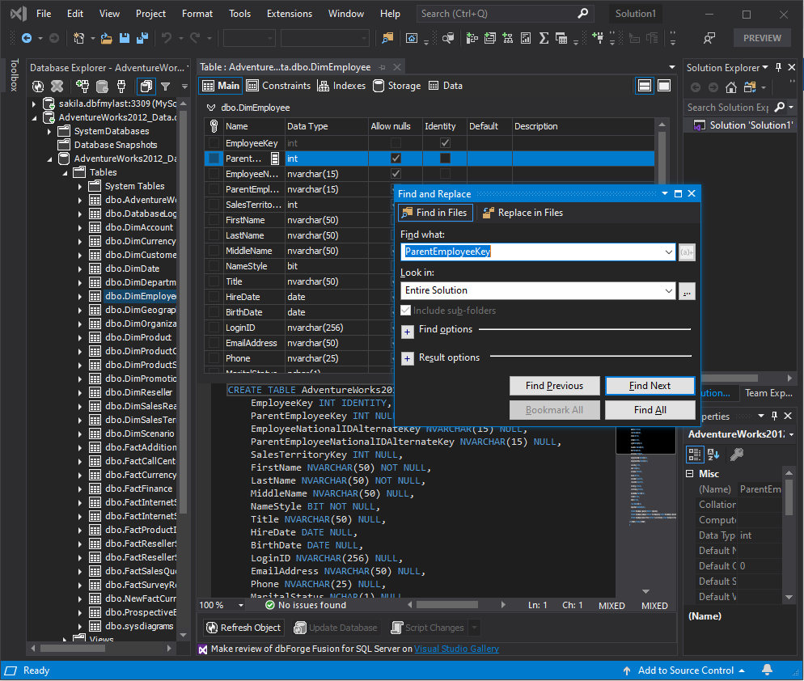
Task: Switch to Replace in Files tab
Action: pos(523,212)
